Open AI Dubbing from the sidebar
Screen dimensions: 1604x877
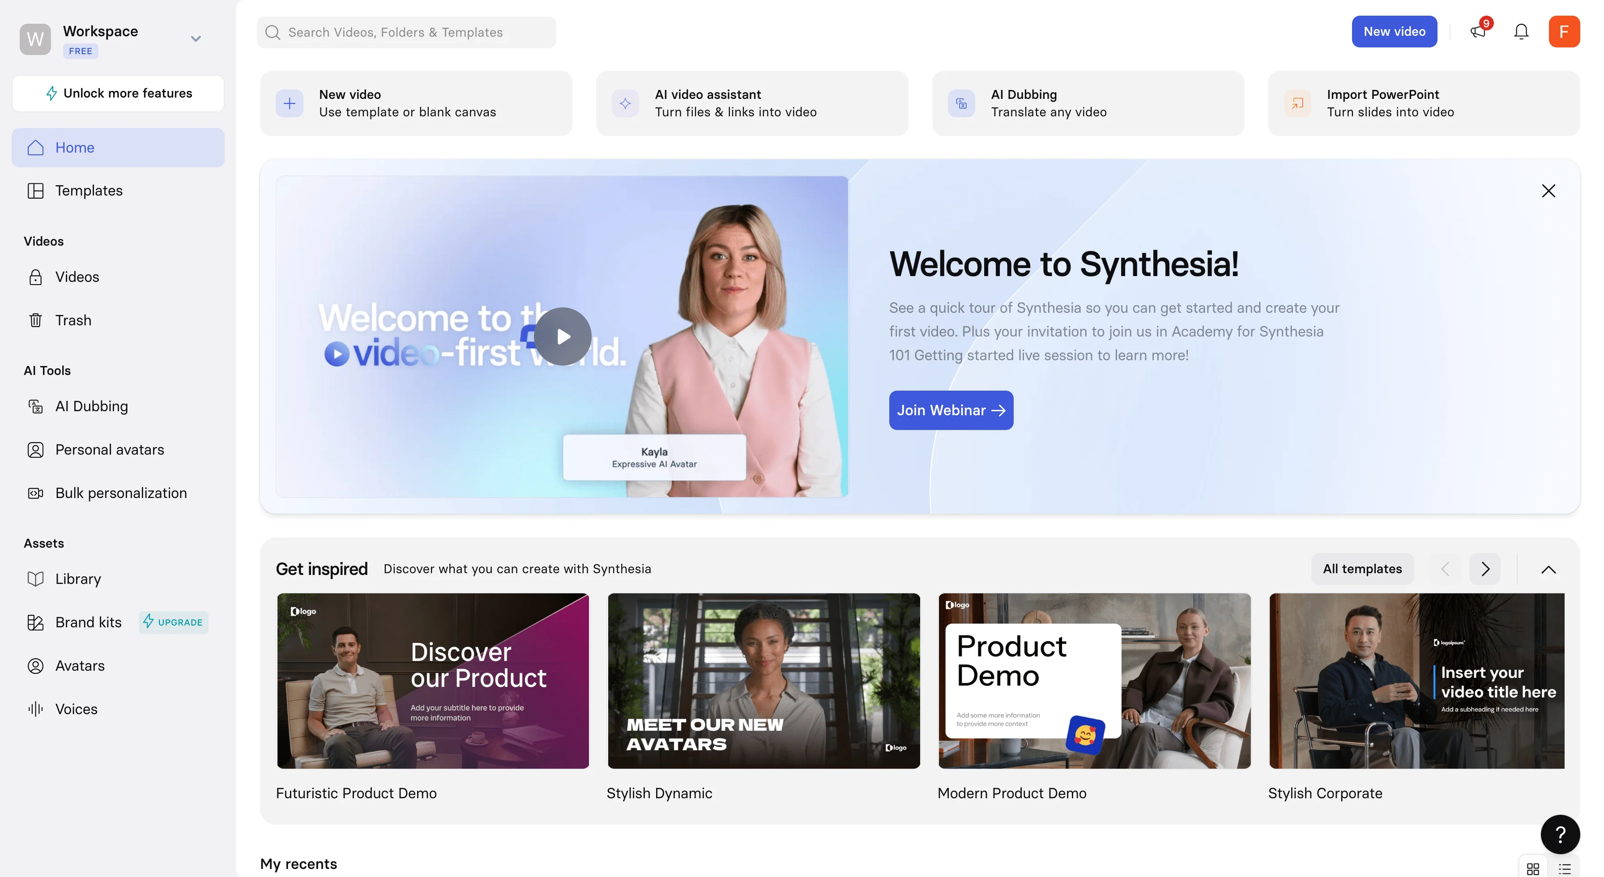pos(91,406)
